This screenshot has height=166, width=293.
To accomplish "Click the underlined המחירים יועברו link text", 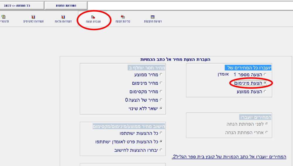I will point(229,157).
